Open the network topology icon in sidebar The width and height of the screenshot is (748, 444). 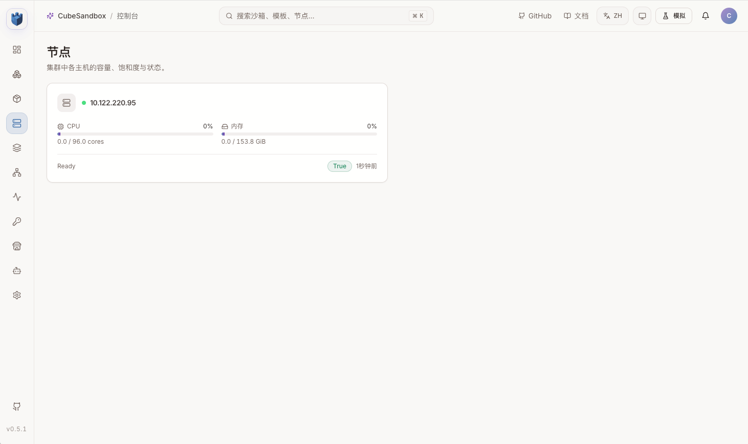coord(17,172)
